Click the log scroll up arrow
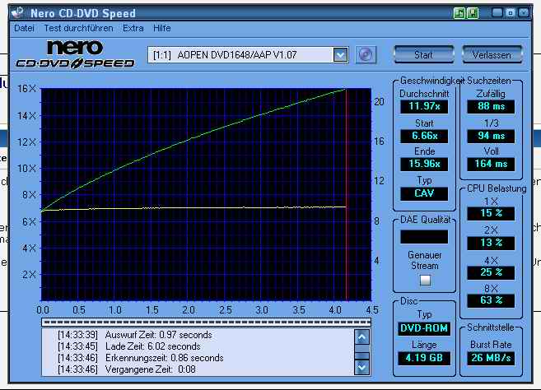 pos(361,337)
